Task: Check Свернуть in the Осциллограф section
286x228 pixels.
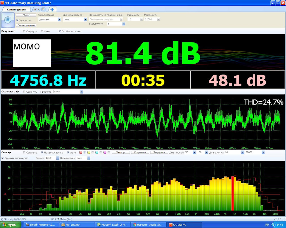Action: point(24,92)
